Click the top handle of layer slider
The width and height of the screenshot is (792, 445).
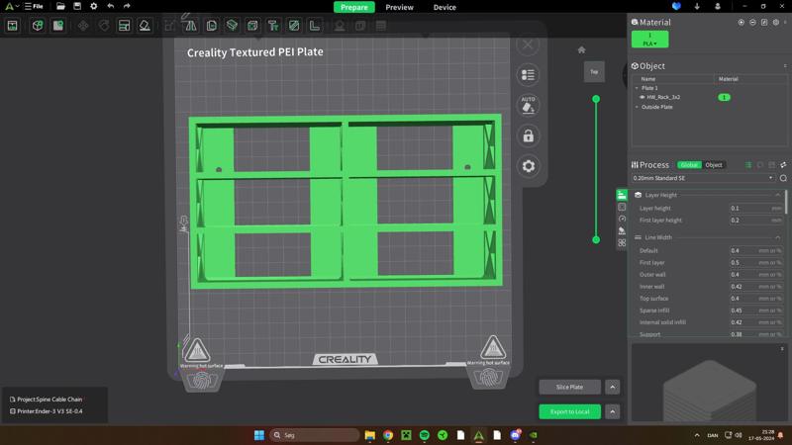(x=596, y=99)
